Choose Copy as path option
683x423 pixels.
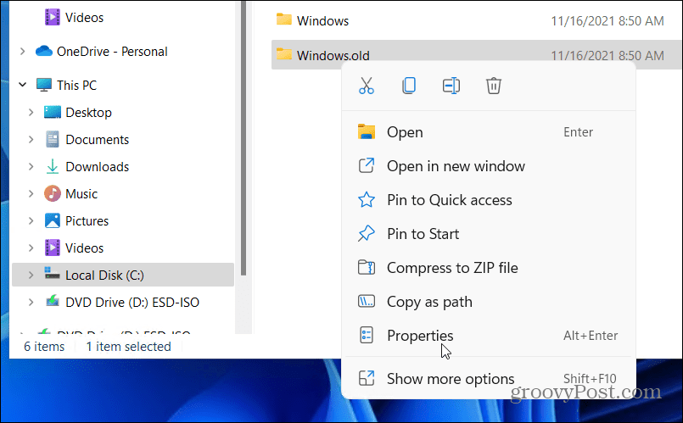point(429,302)
